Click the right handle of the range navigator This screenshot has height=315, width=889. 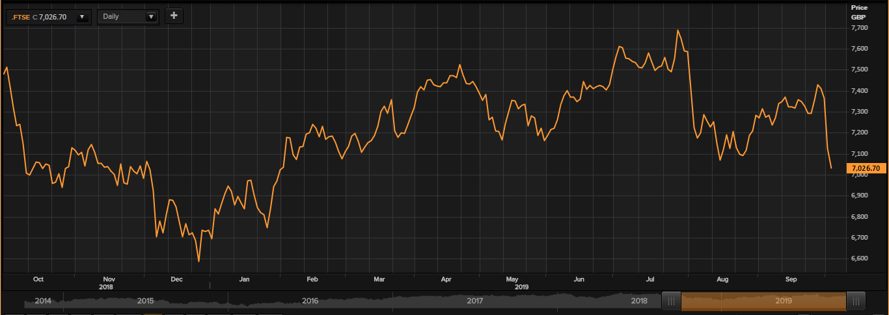[x=856, y=301]
